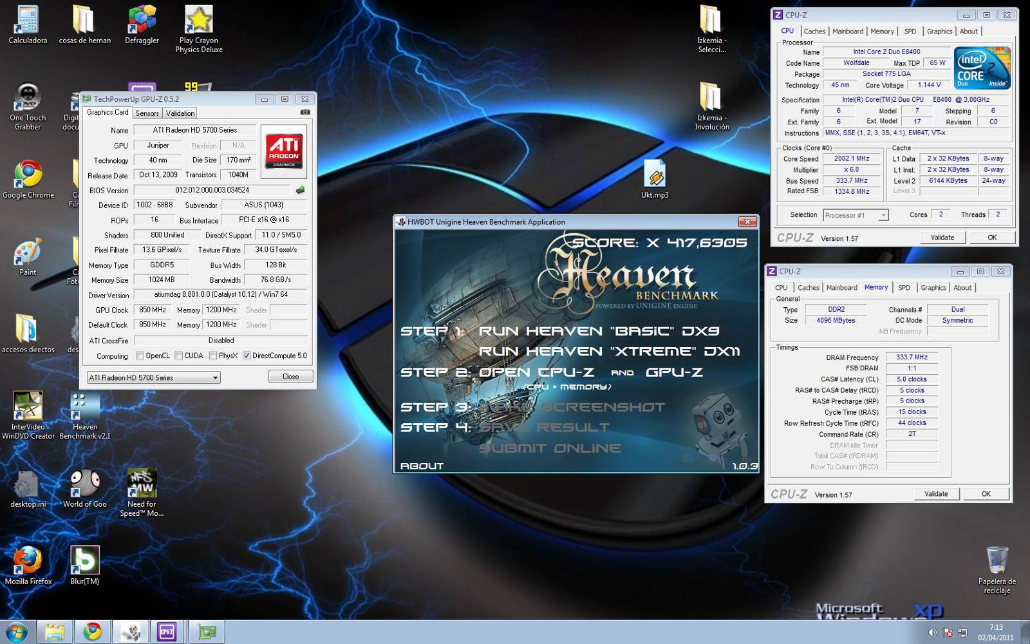The image size is (1030, 644).
Task: Launch Play Crayon Physics Deluxe
Action: (199, 29)
